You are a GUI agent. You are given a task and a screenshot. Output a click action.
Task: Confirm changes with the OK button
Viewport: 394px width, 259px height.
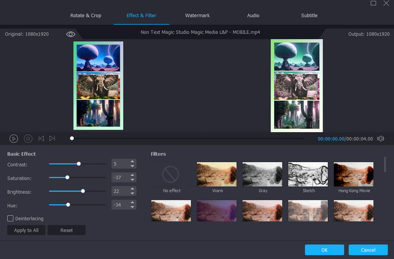(324, 250)
